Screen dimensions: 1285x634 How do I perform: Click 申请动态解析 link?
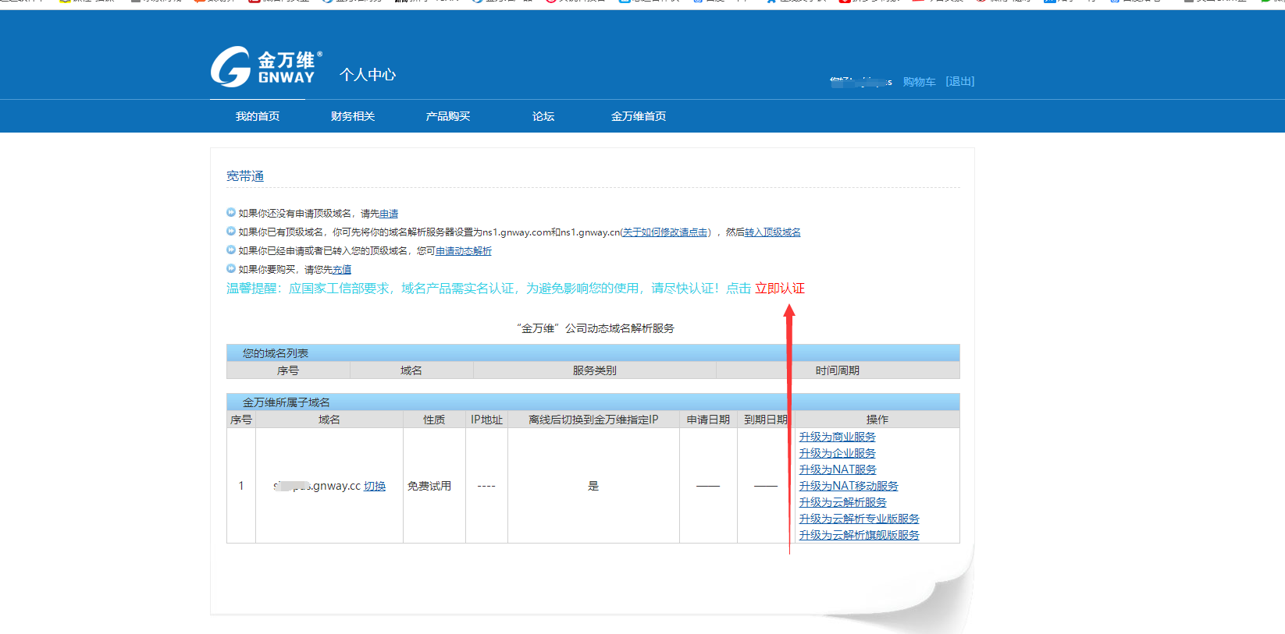(464, 251)
